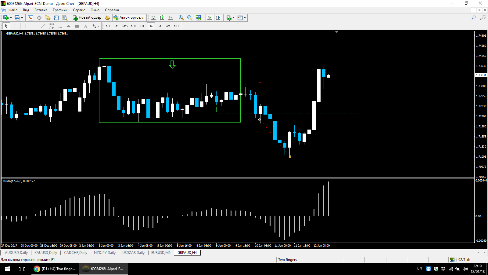Zoom in on the chart
Image resolution: width=488 pixels, height=275 pixels.
181,18
